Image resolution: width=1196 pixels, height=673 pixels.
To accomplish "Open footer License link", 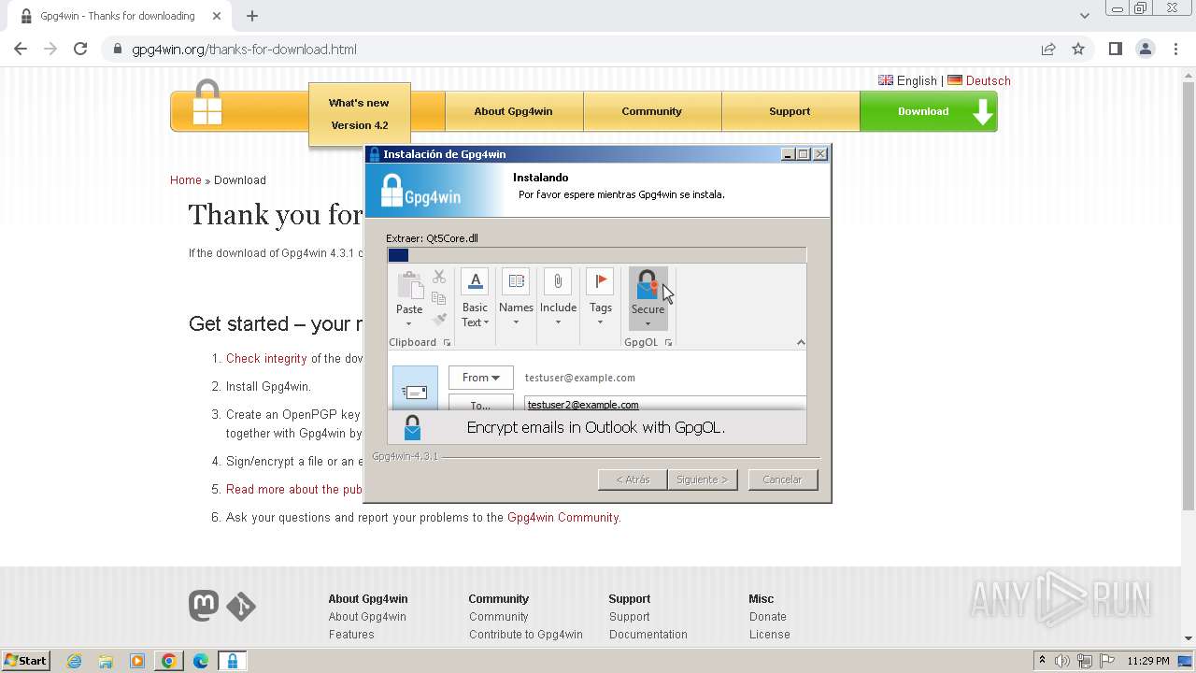I will coord(770,635).
